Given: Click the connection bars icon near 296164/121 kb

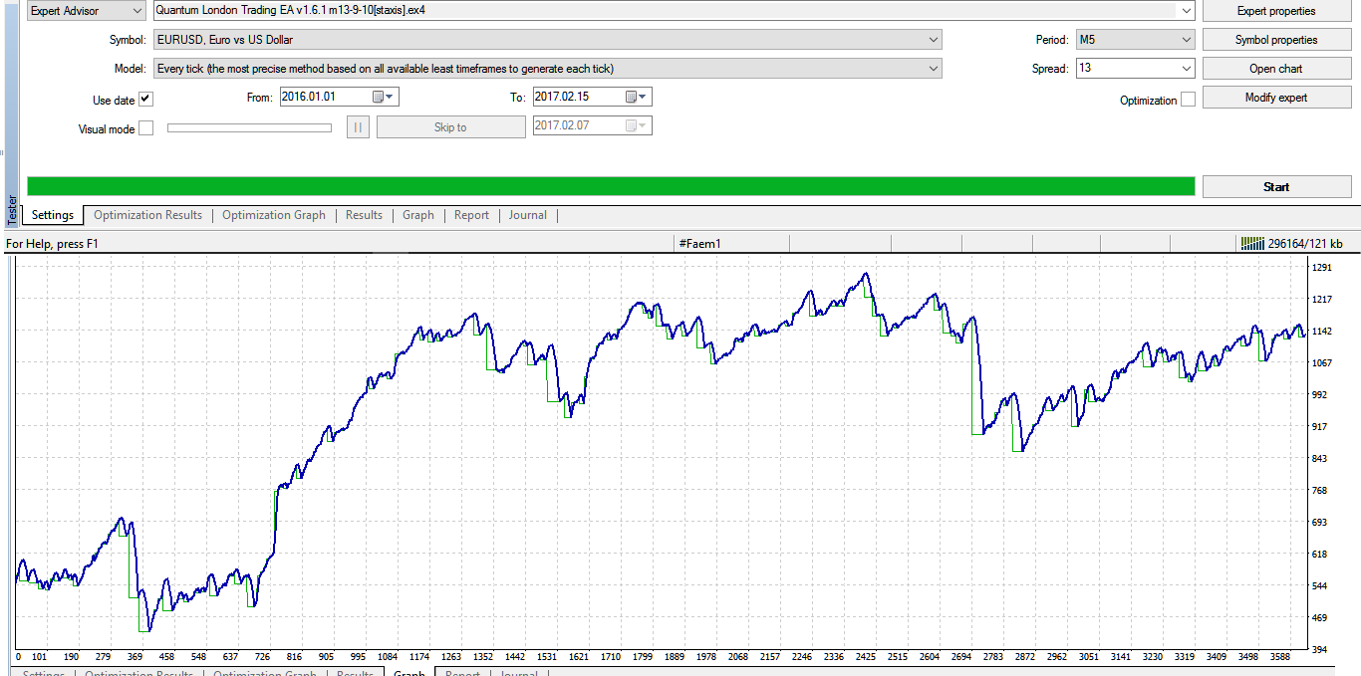Looking at the screenshot, I should [1252, 243].
